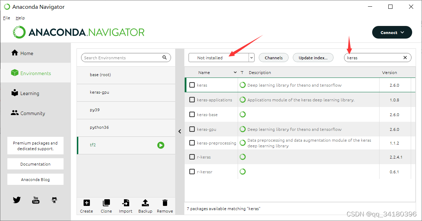Screen dimensions: 422x221
Task: Click the Import environment icon
Action: tap(125, 203)
